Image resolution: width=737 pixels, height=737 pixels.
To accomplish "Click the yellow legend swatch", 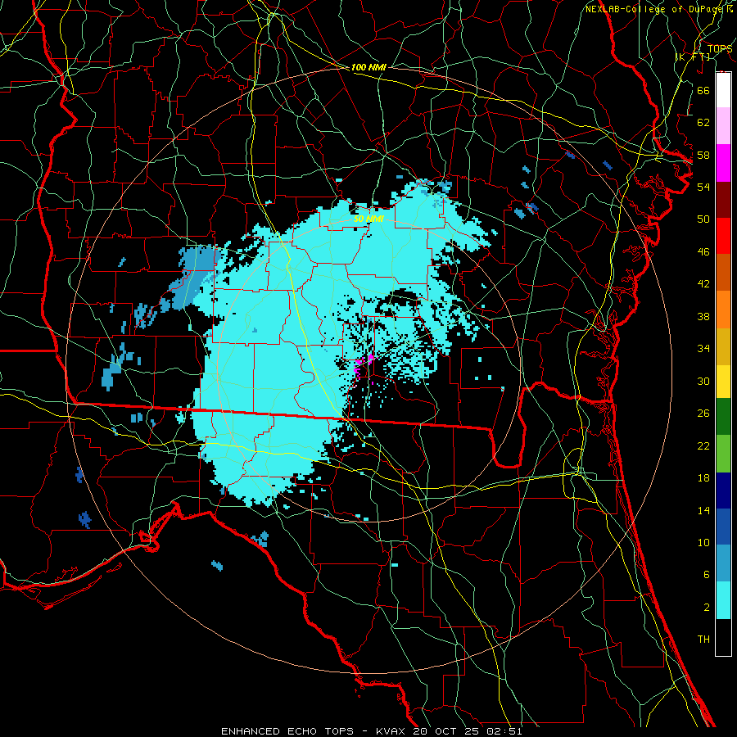I will [723, 382].
